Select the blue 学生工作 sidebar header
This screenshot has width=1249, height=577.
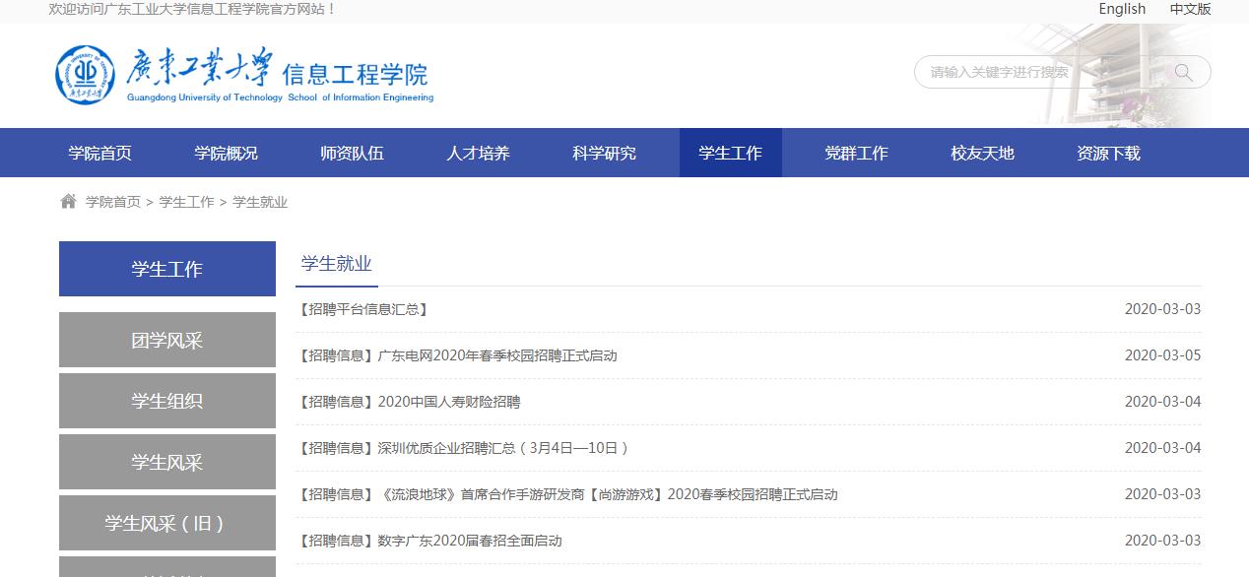(167, 269)
